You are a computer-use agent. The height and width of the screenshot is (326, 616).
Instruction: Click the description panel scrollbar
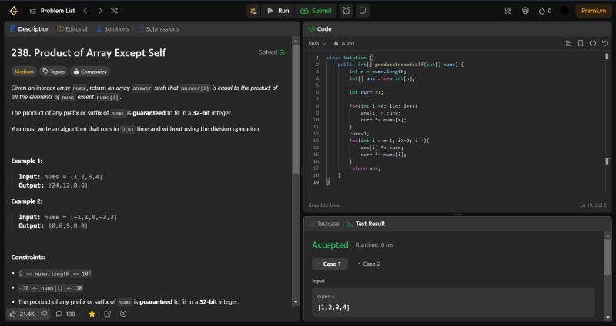pos(296,109)
